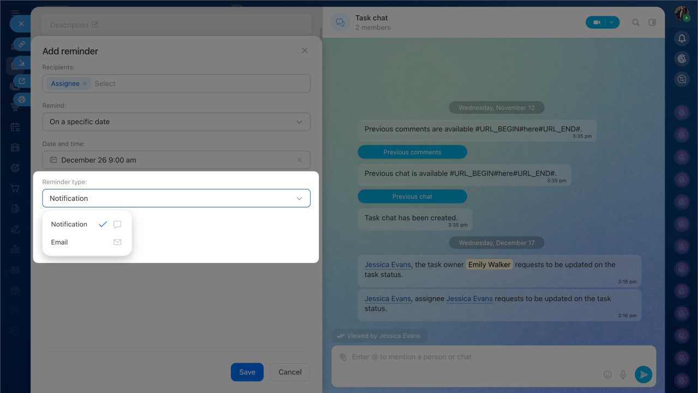This screenshot has height=393, width=698.
Task: Open the emoji picker icon
Action: (x=607, y=374)
